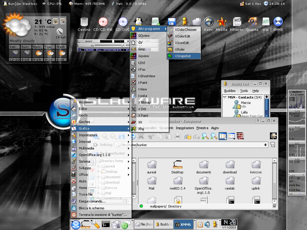Open the rawlab folder in Konqueror
This screenshot has height=230, width=307.
coord(230,184)
